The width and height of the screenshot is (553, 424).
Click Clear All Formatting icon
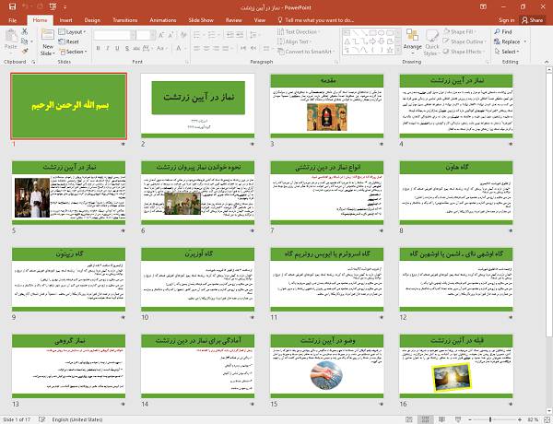(x=183, y=35)
